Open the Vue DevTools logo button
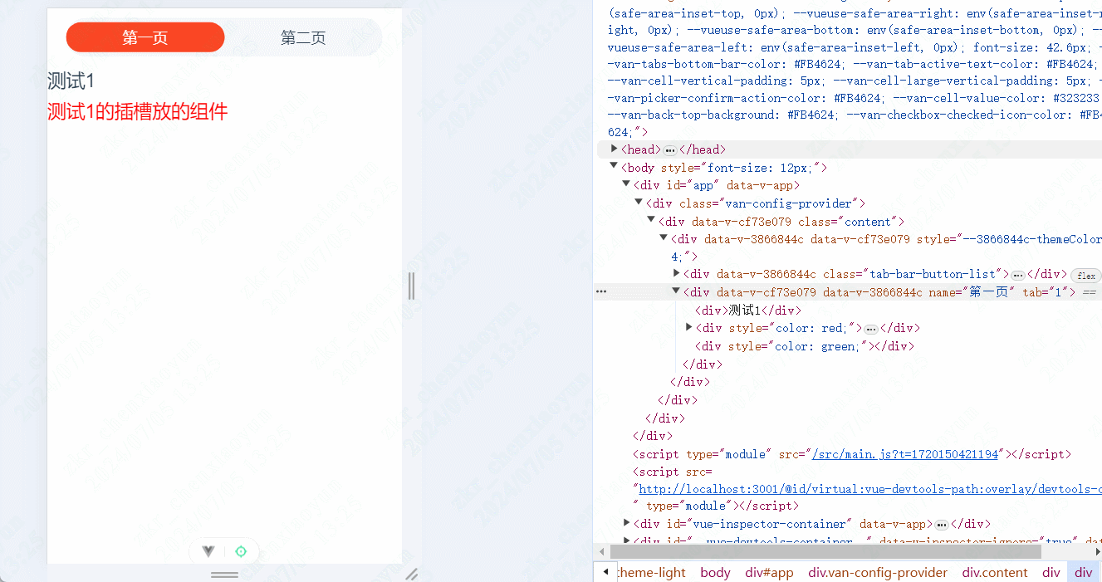The width and height of the screenshot is (1102, 582). [208, 551]
